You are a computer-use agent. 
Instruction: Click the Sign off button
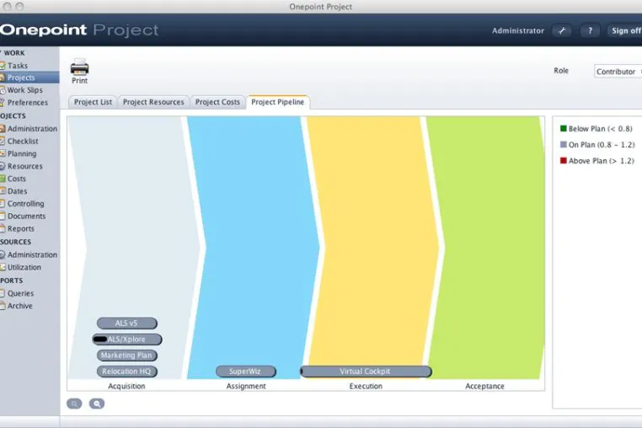(625, 30)
